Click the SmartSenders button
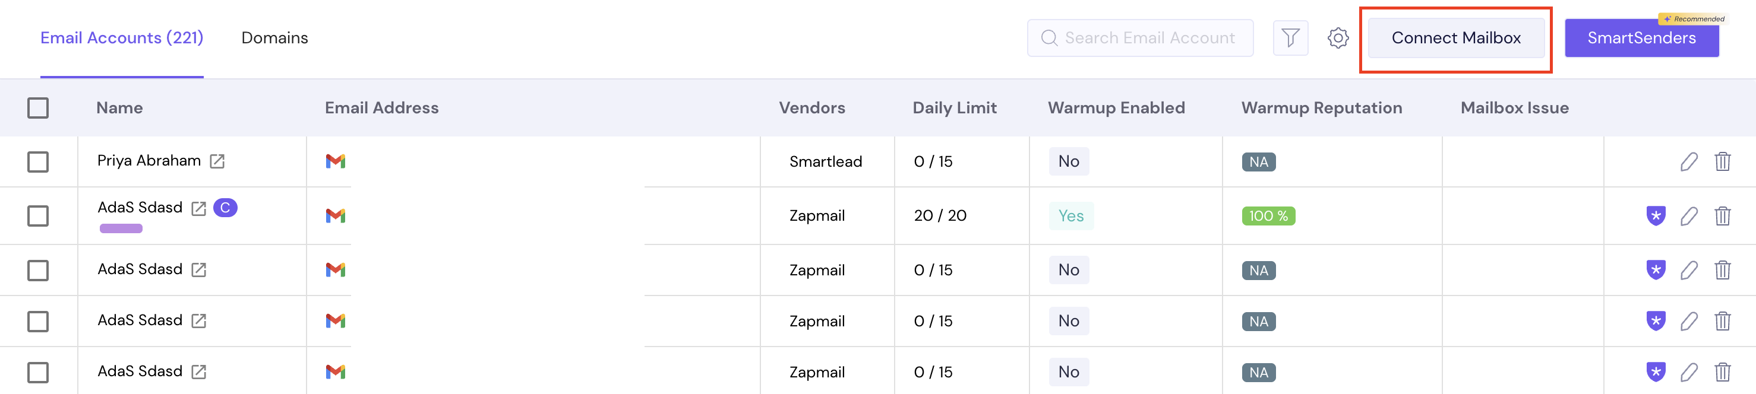The height and width of the screenshot is (394, 1756). pos(1641,39)
